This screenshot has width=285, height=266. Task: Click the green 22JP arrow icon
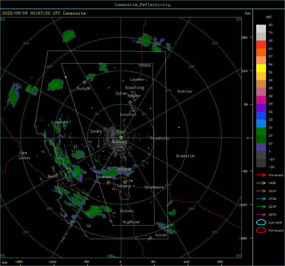pyautogui.click(x=261, y=207)
